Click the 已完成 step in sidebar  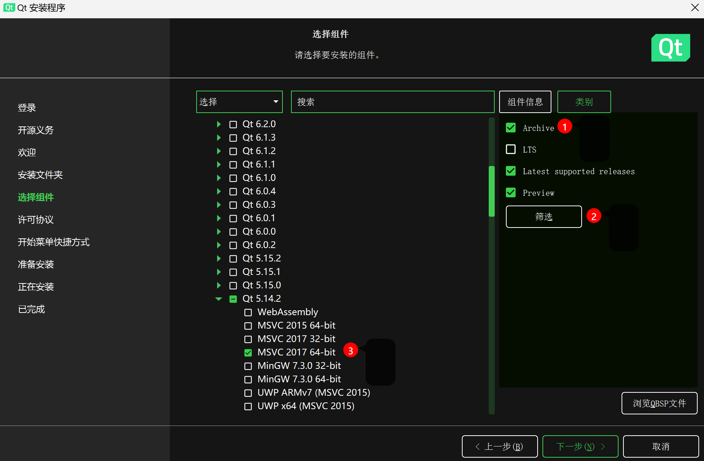[31, 309]
